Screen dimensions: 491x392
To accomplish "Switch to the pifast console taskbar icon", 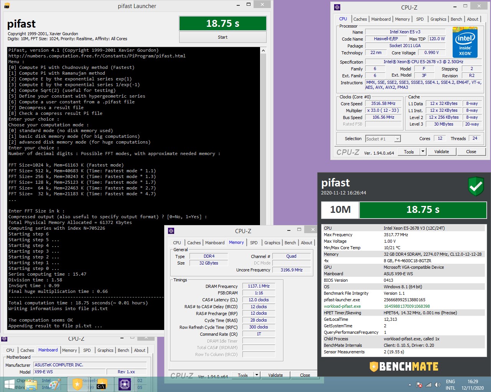I will click(101, 384).
